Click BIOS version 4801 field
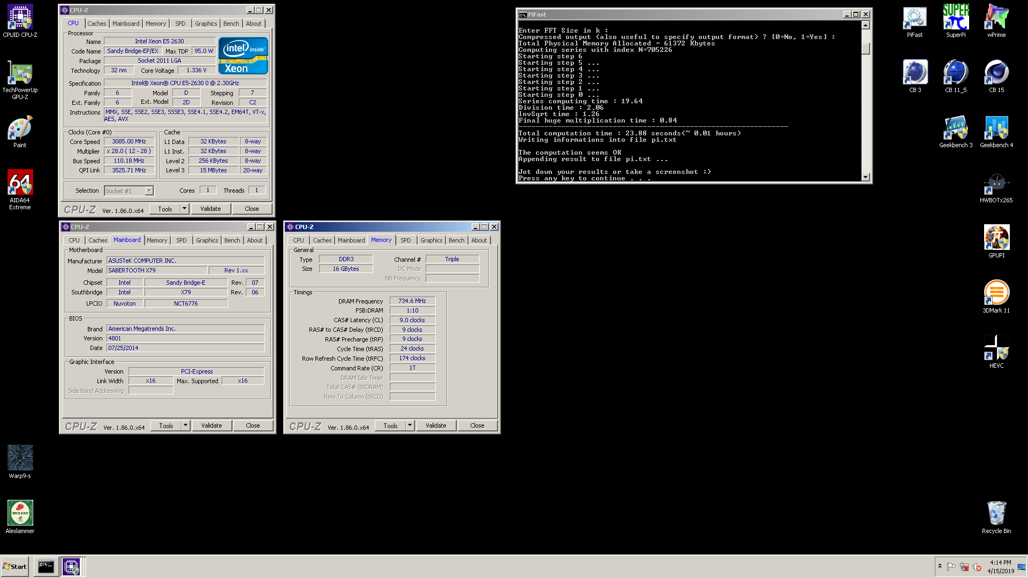Screen dimensions: 1028x578 coord(185,338)
